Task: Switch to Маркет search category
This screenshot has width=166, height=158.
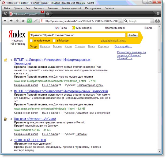Action: coord(57,47)
